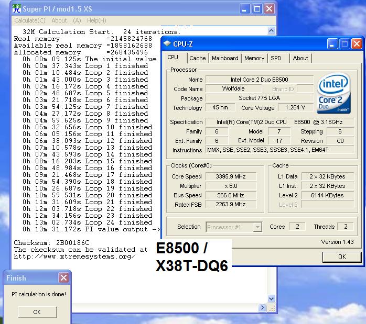This screenshot has width=366, height=324.
Task: Click the PI value output line
Action: pos(91,229)
